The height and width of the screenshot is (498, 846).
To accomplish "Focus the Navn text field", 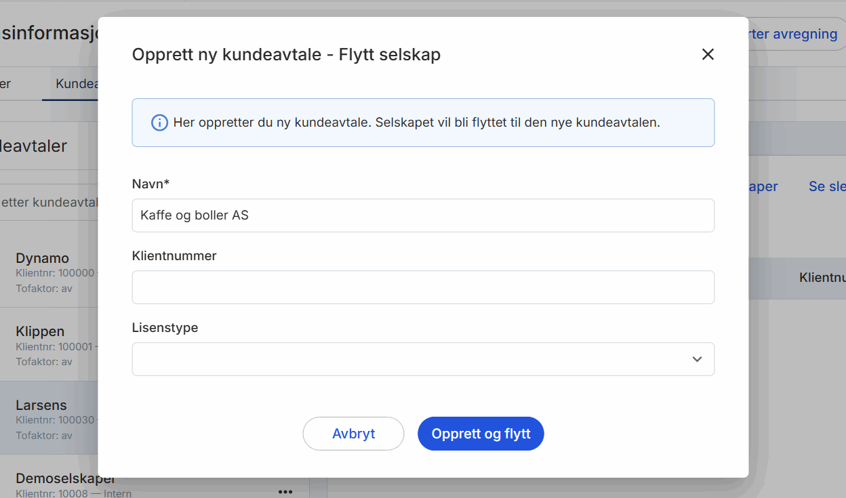I will pyautogui.click(x=423, y=215).
